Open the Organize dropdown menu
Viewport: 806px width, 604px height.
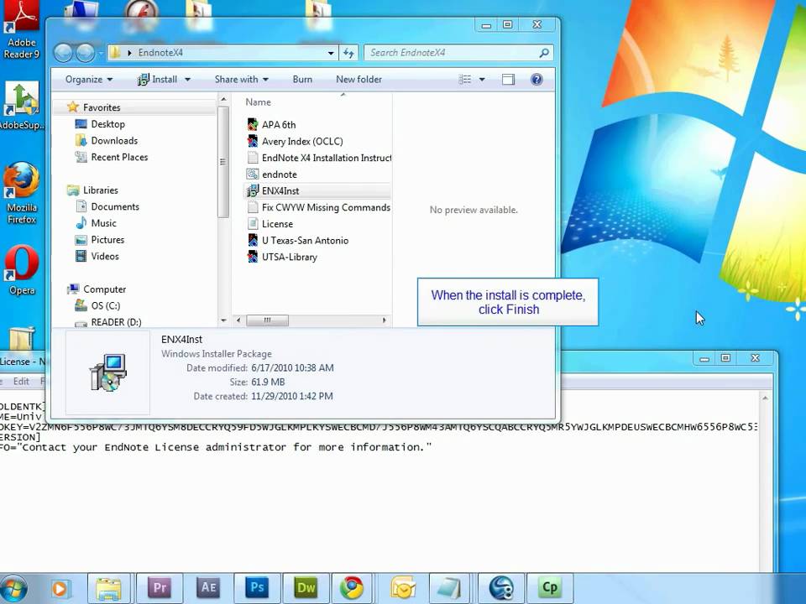click(x=88, y=79)
